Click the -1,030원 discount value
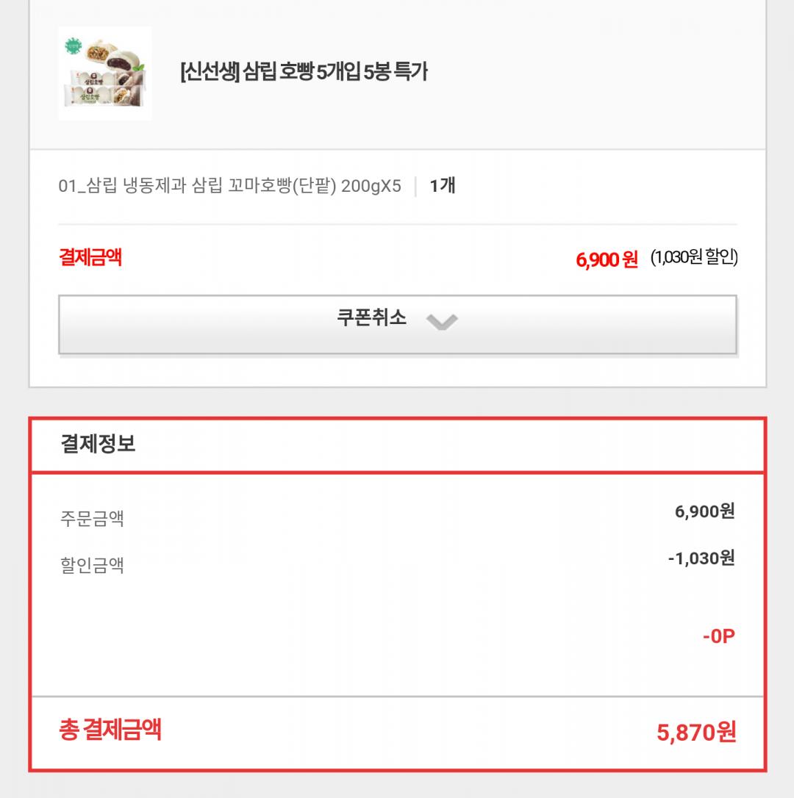Viewport: 794px width, 798px height. pos(701,558)
